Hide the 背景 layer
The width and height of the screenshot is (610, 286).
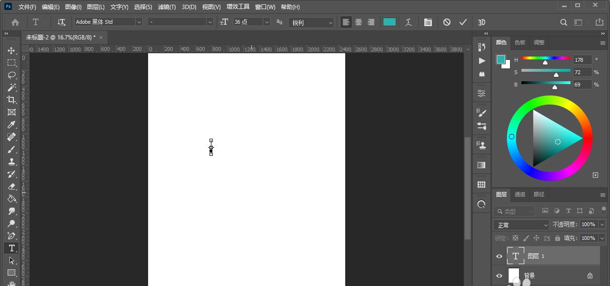point(499,276)
